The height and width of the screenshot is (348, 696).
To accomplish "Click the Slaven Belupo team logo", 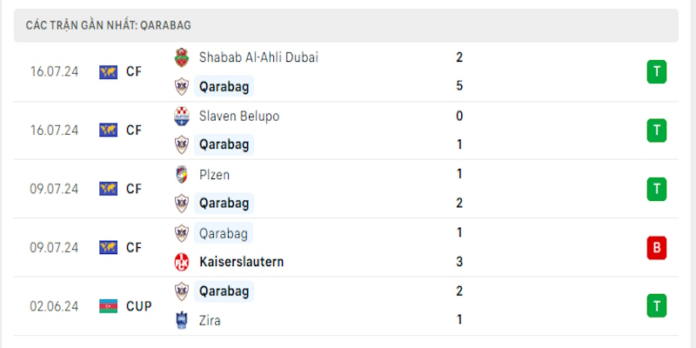I will 181,116.
